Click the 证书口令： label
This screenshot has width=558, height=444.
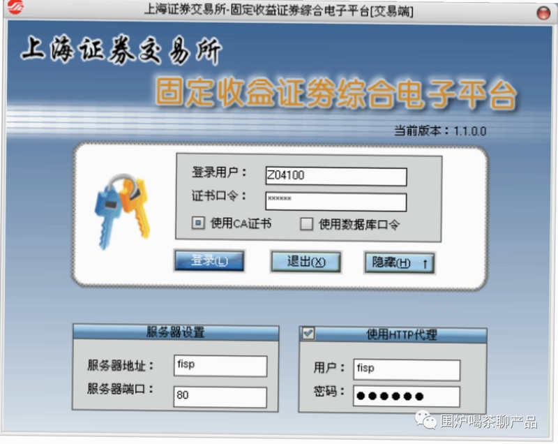pyautogui.click(x=219, y=195)
